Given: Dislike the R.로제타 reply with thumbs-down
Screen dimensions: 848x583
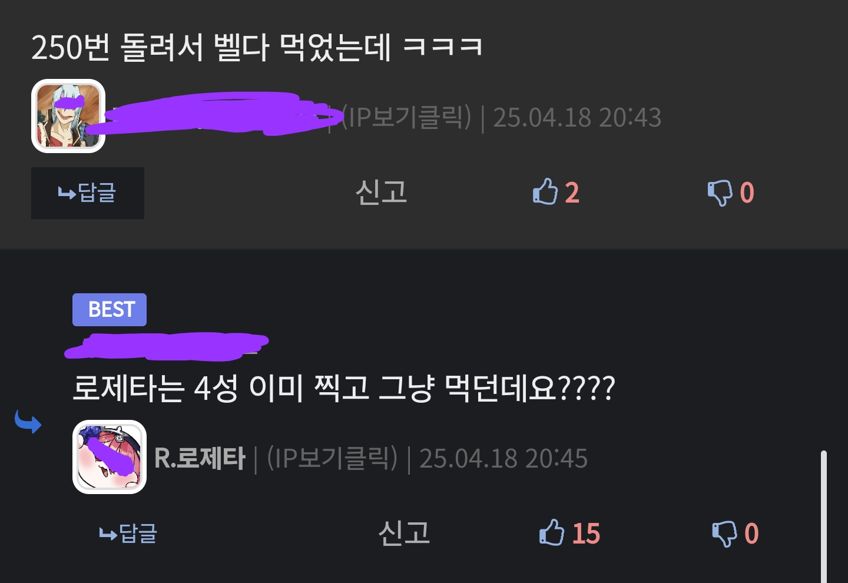Looking at the screenshot, I should tap(724, 534).
